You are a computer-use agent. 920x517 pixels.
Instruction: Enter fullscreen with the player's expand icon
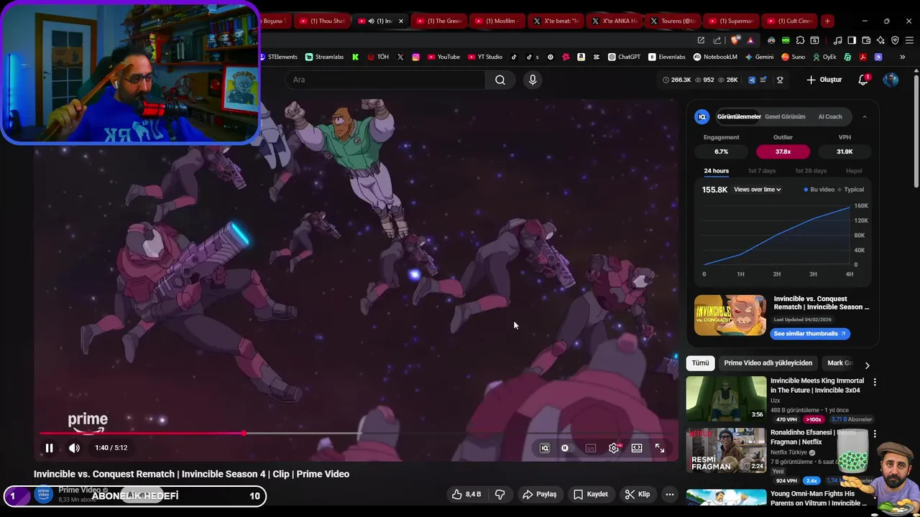660,448
